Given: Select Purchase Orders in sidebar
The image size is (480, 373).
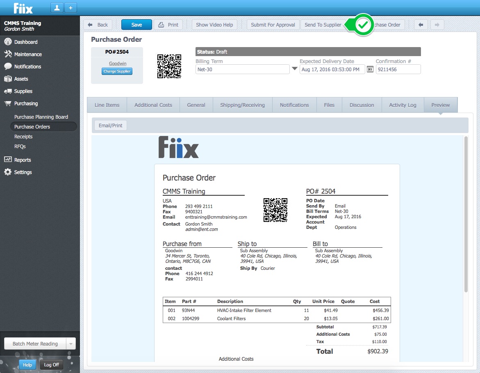Looking at the screenshot, I should (43, 127).
